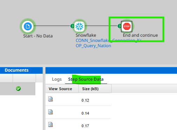Switch to the Logs tab
The height and width of the screenshot is (130, 177).
pos(57,79)
